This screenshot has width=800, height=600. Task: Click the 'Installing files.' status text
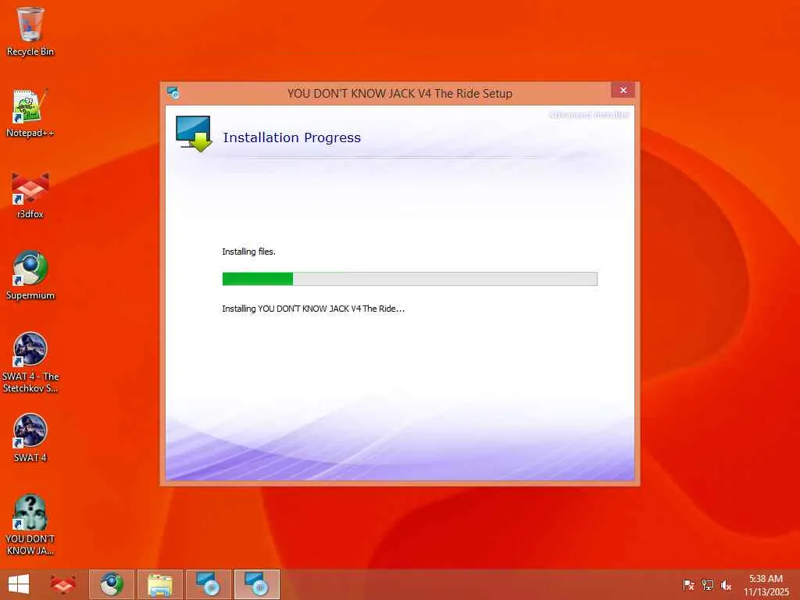[248, 252]
